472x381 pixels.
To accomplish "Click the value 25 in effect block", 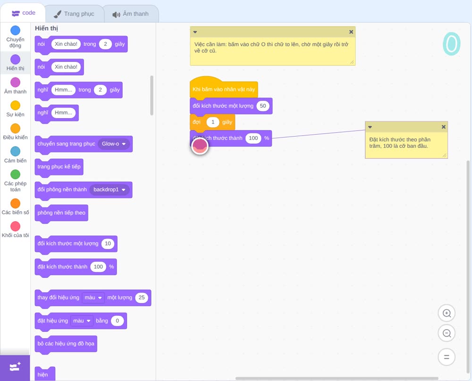I will tap(142, 297).
